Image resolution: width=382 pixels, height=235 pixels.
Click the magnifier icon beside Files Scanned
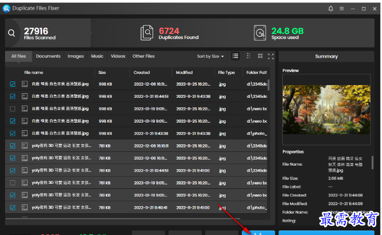12,33
